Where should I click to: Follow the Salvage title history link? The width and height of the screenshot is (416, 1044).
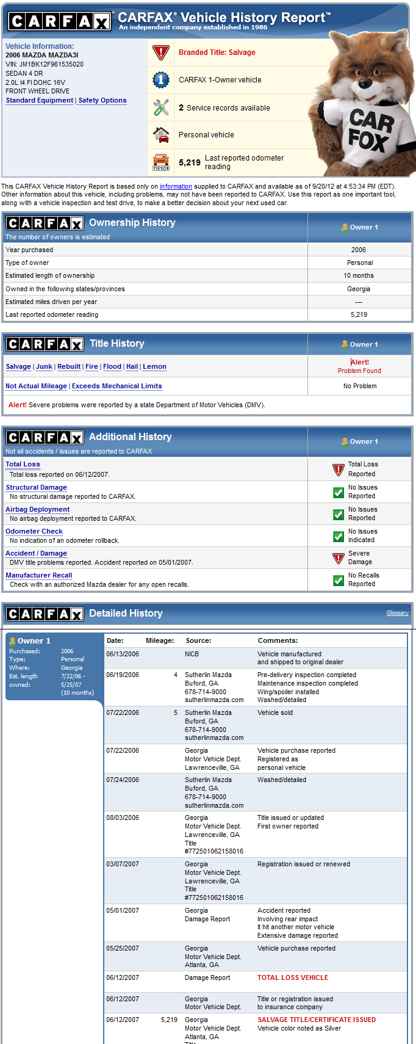click(x=18, y=367)
